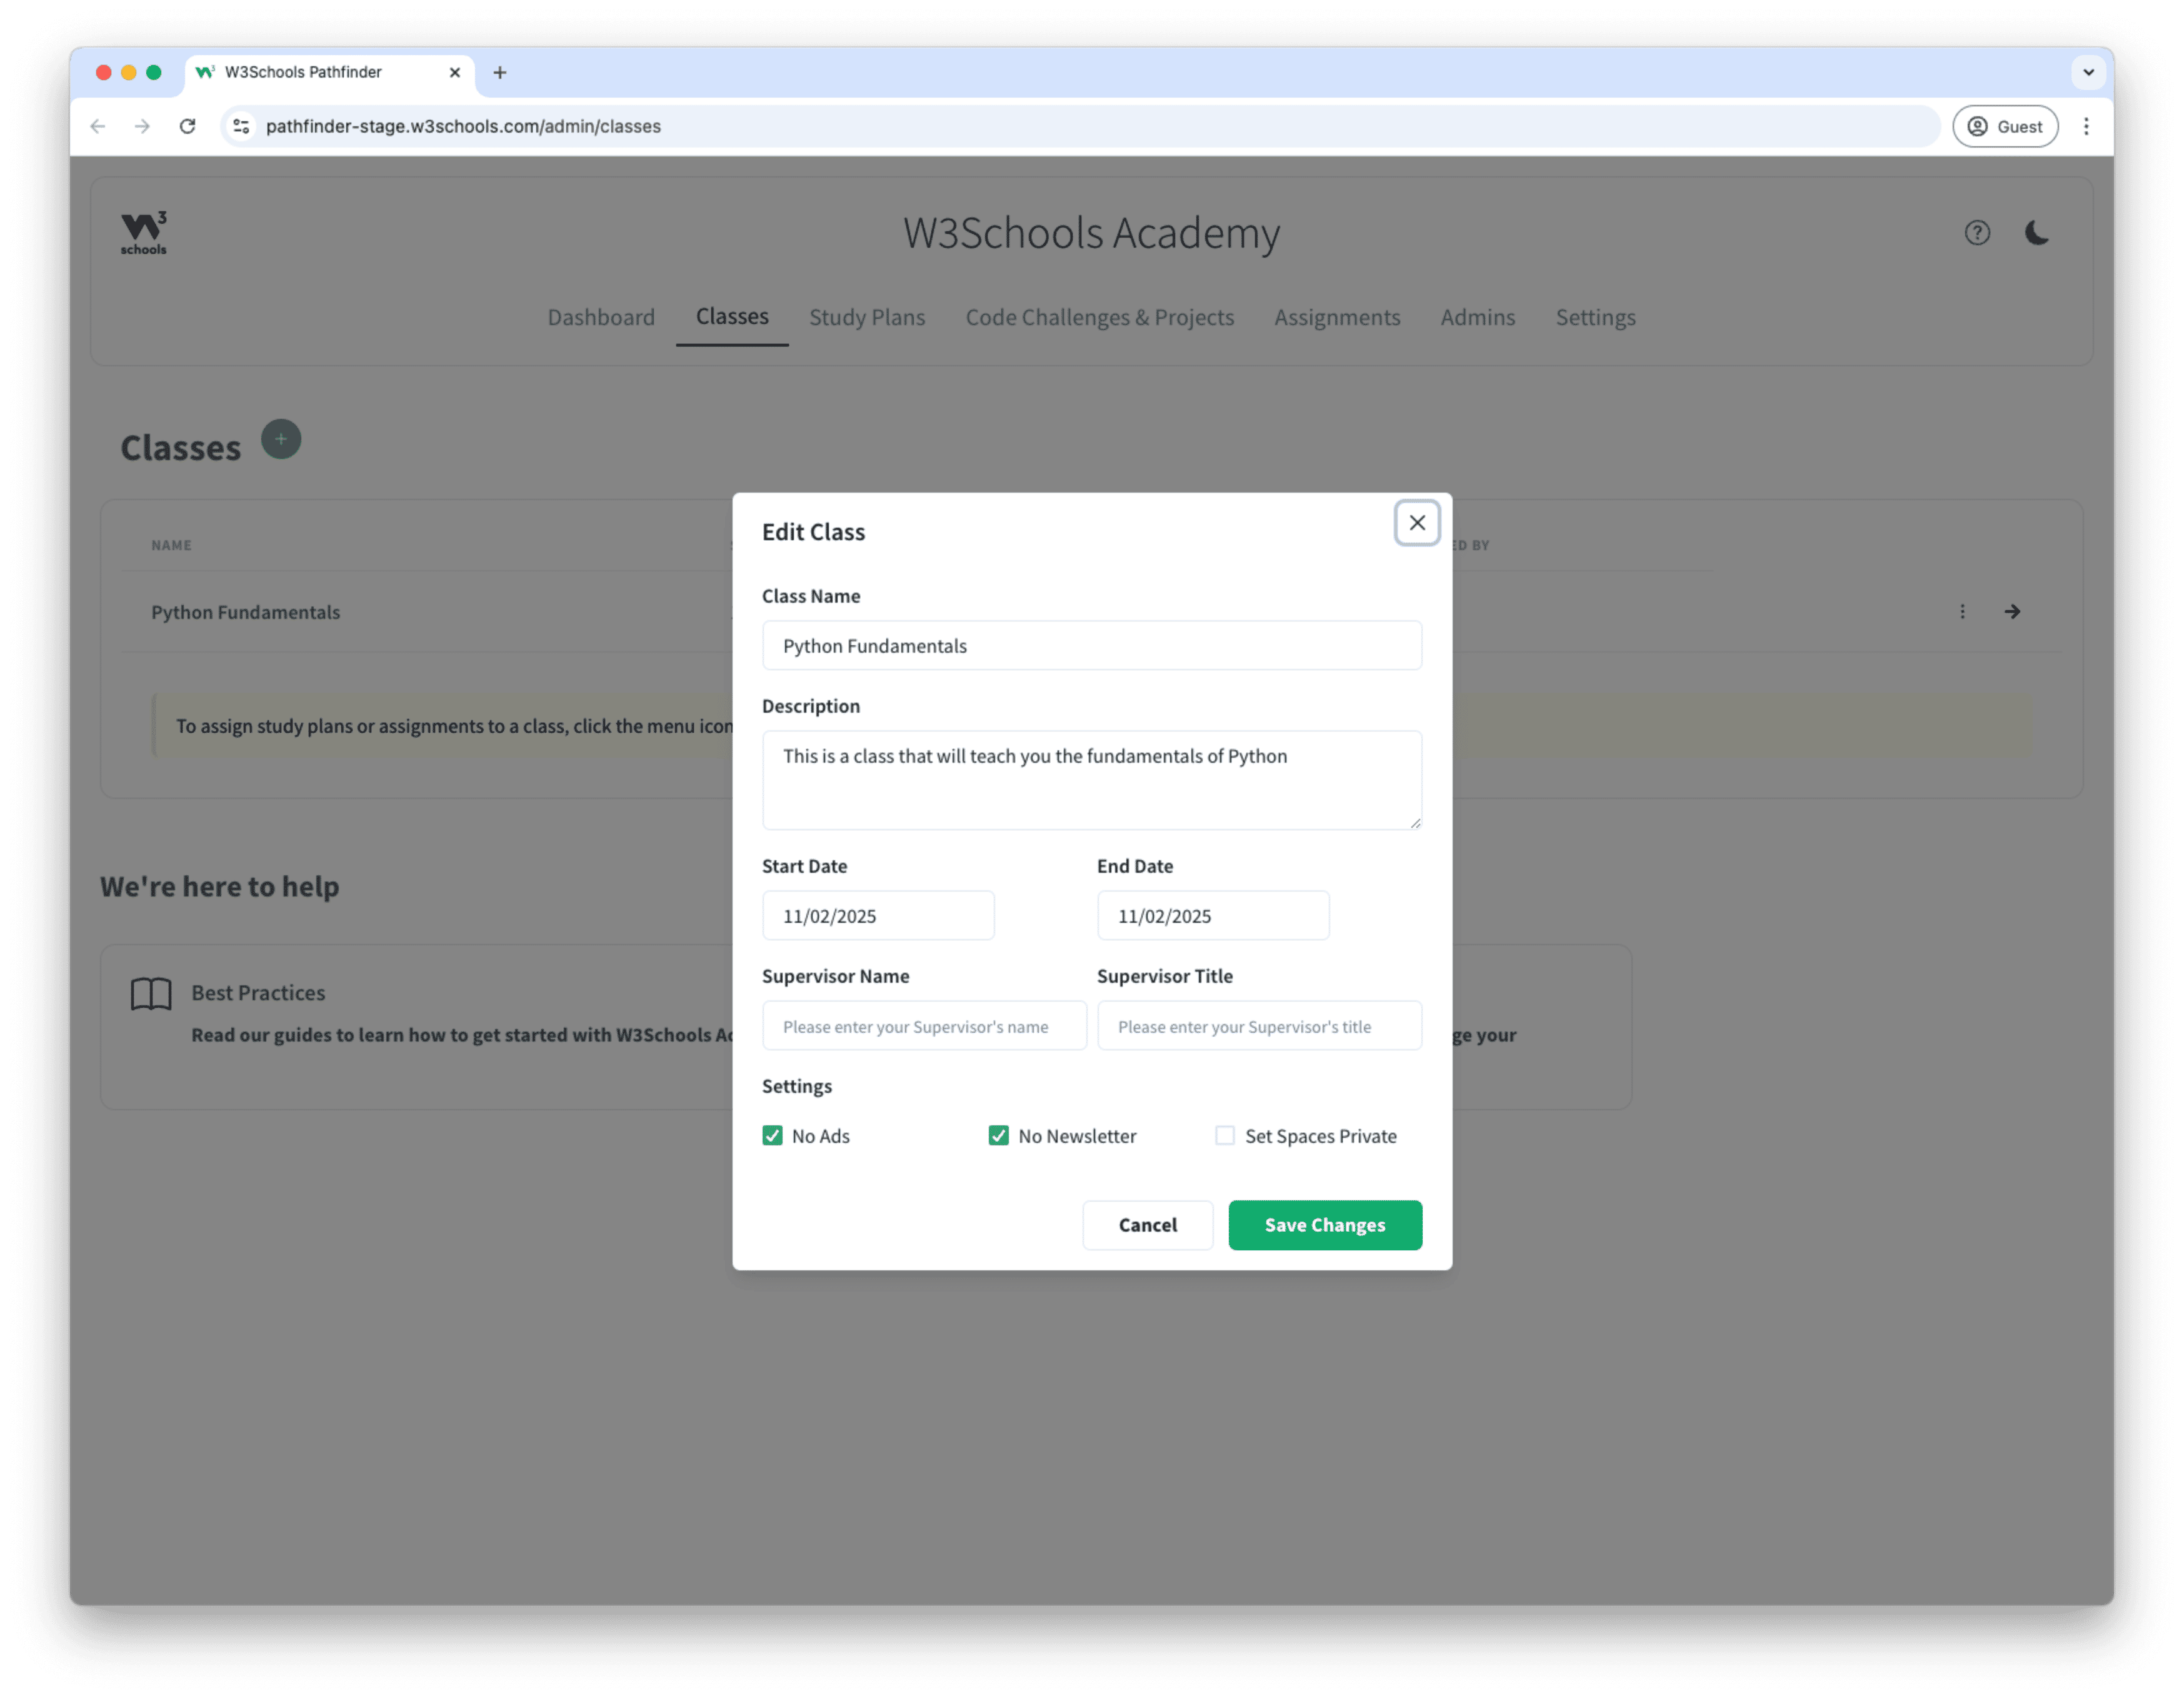Enable the Set Spaces Private checkbox
The width and height of the screenshot is (2184, 1698).
[x=1224, y=1135]
